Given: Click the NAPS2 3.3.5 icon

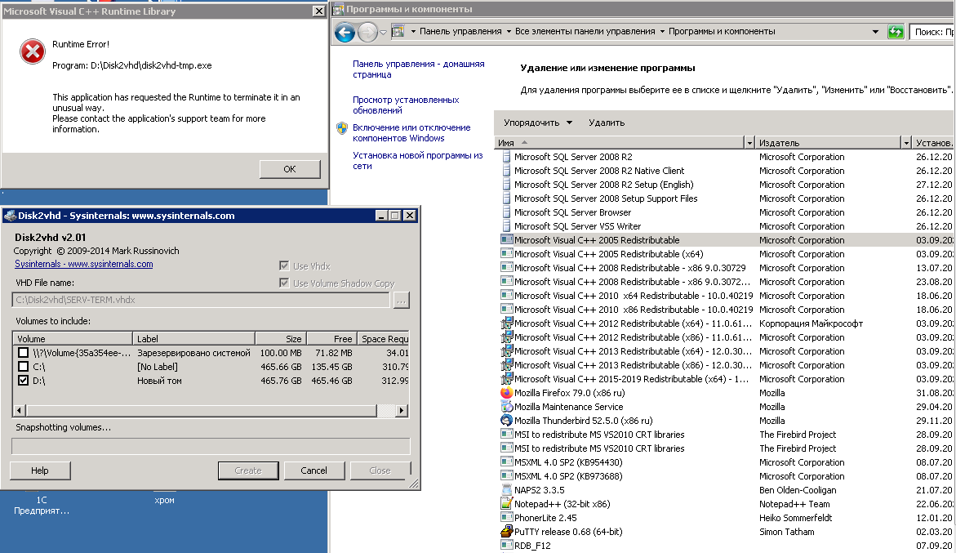Looking at the screenshot, I should 506,490.
